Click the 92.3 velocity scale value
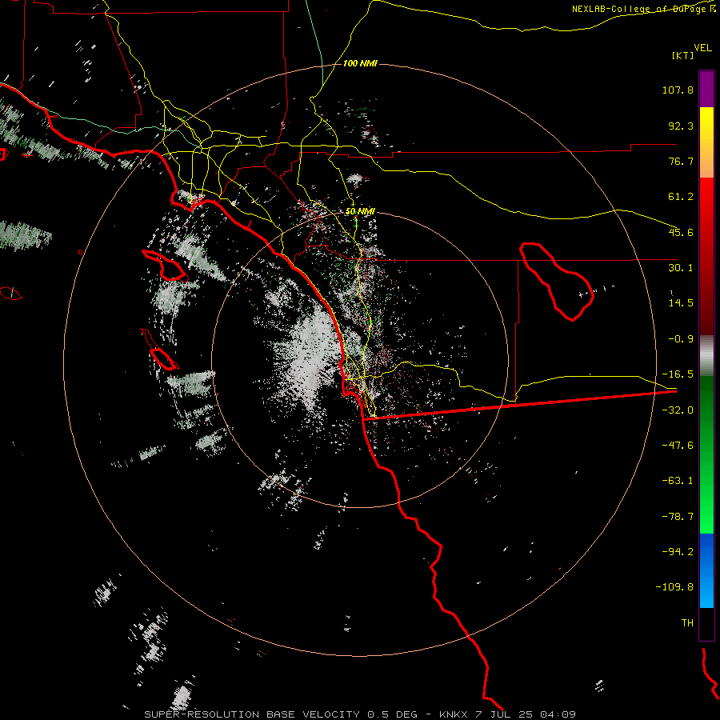This screenshot has height=720, width=720. point(681,126)
